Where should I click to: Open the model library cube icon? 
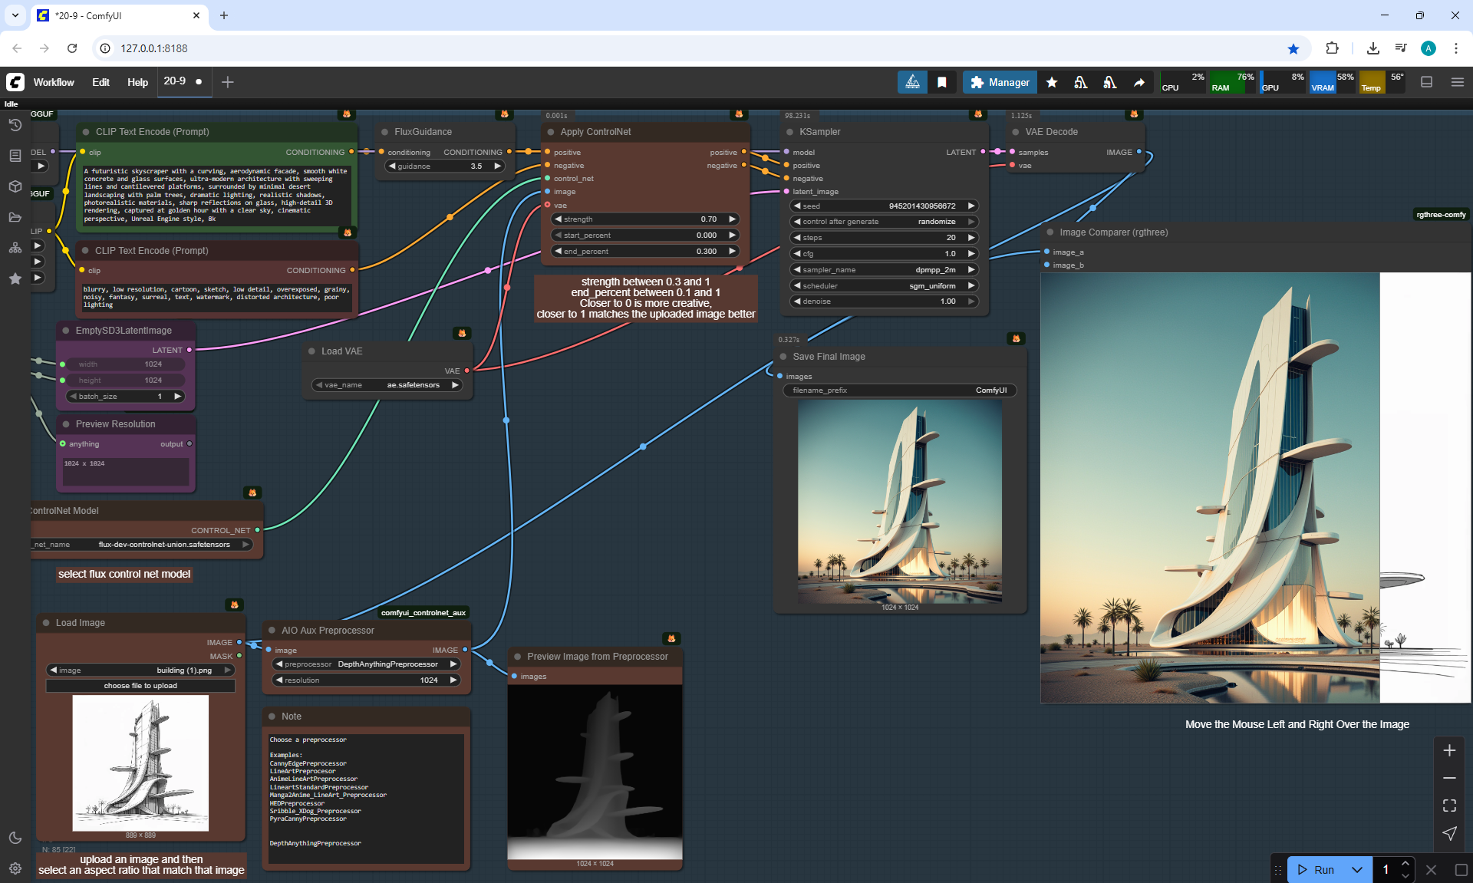[x=15, y=186]
